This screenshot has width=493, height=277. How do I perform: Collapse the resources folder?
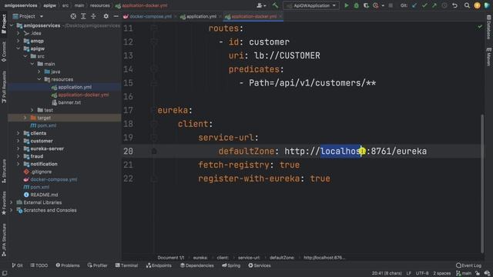coord(39,79)
